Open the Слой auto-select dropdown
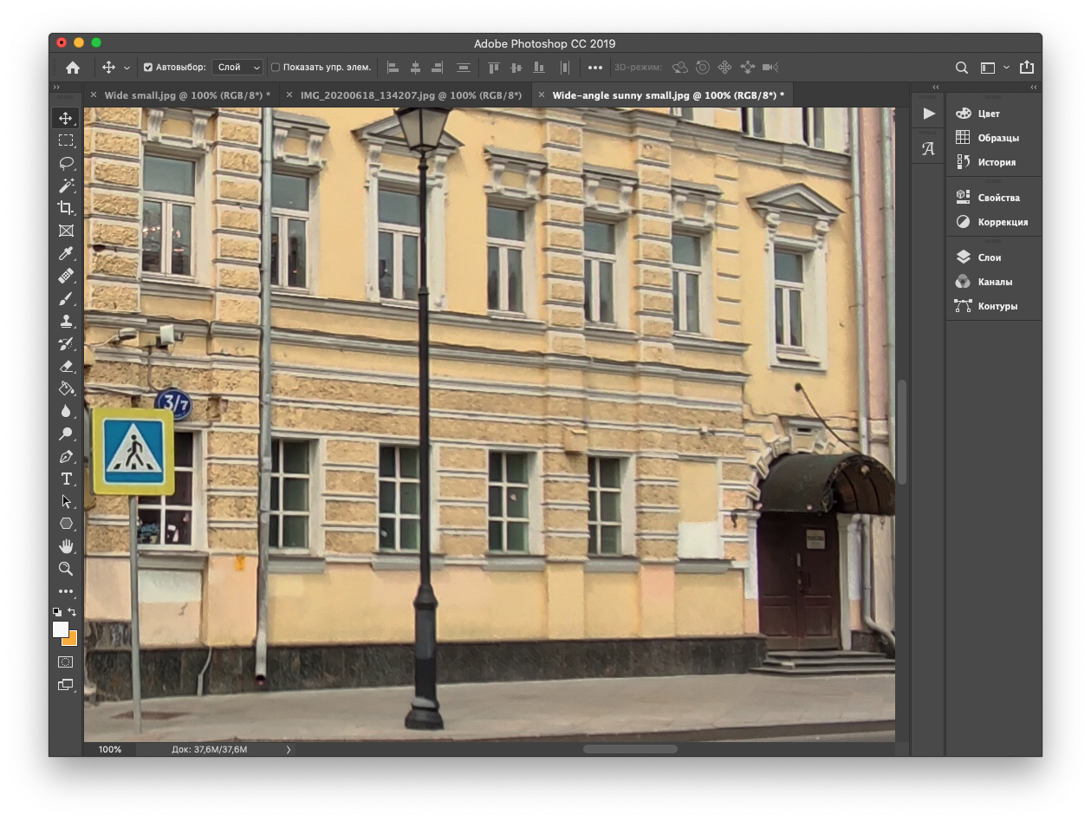The height and width of the screenshot is (821, 1091). (237, 68)
